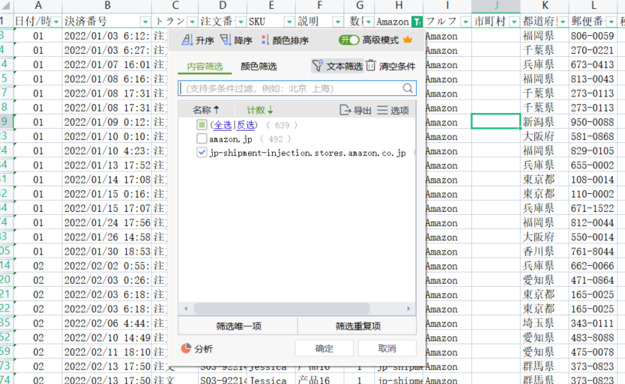The image size is (625, 384).
Task: Open filter dropdown for 決済番号 column
Action: 145,22
